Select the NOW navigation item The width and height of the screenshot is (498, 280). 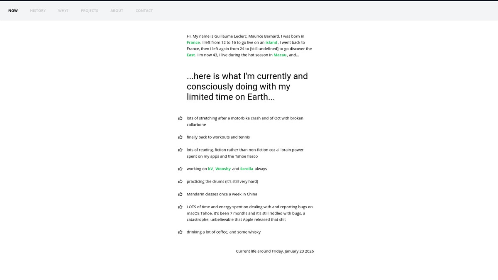(13, 11)
